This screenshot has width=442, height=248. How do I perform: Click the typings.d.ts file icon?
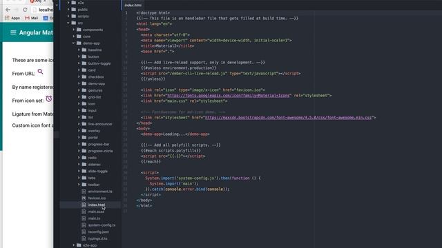pos(84,239)
